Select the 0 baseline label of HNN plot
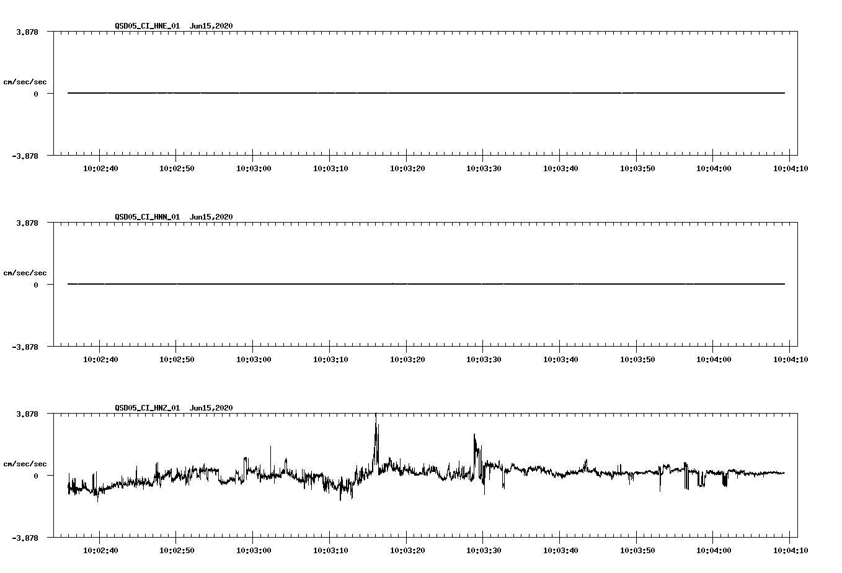The image size is (842, 573). point(36,285)
